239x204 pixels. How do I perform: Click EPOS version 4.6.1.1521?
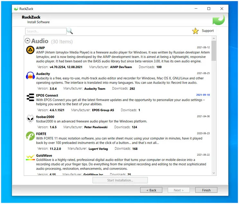(57, 110)
